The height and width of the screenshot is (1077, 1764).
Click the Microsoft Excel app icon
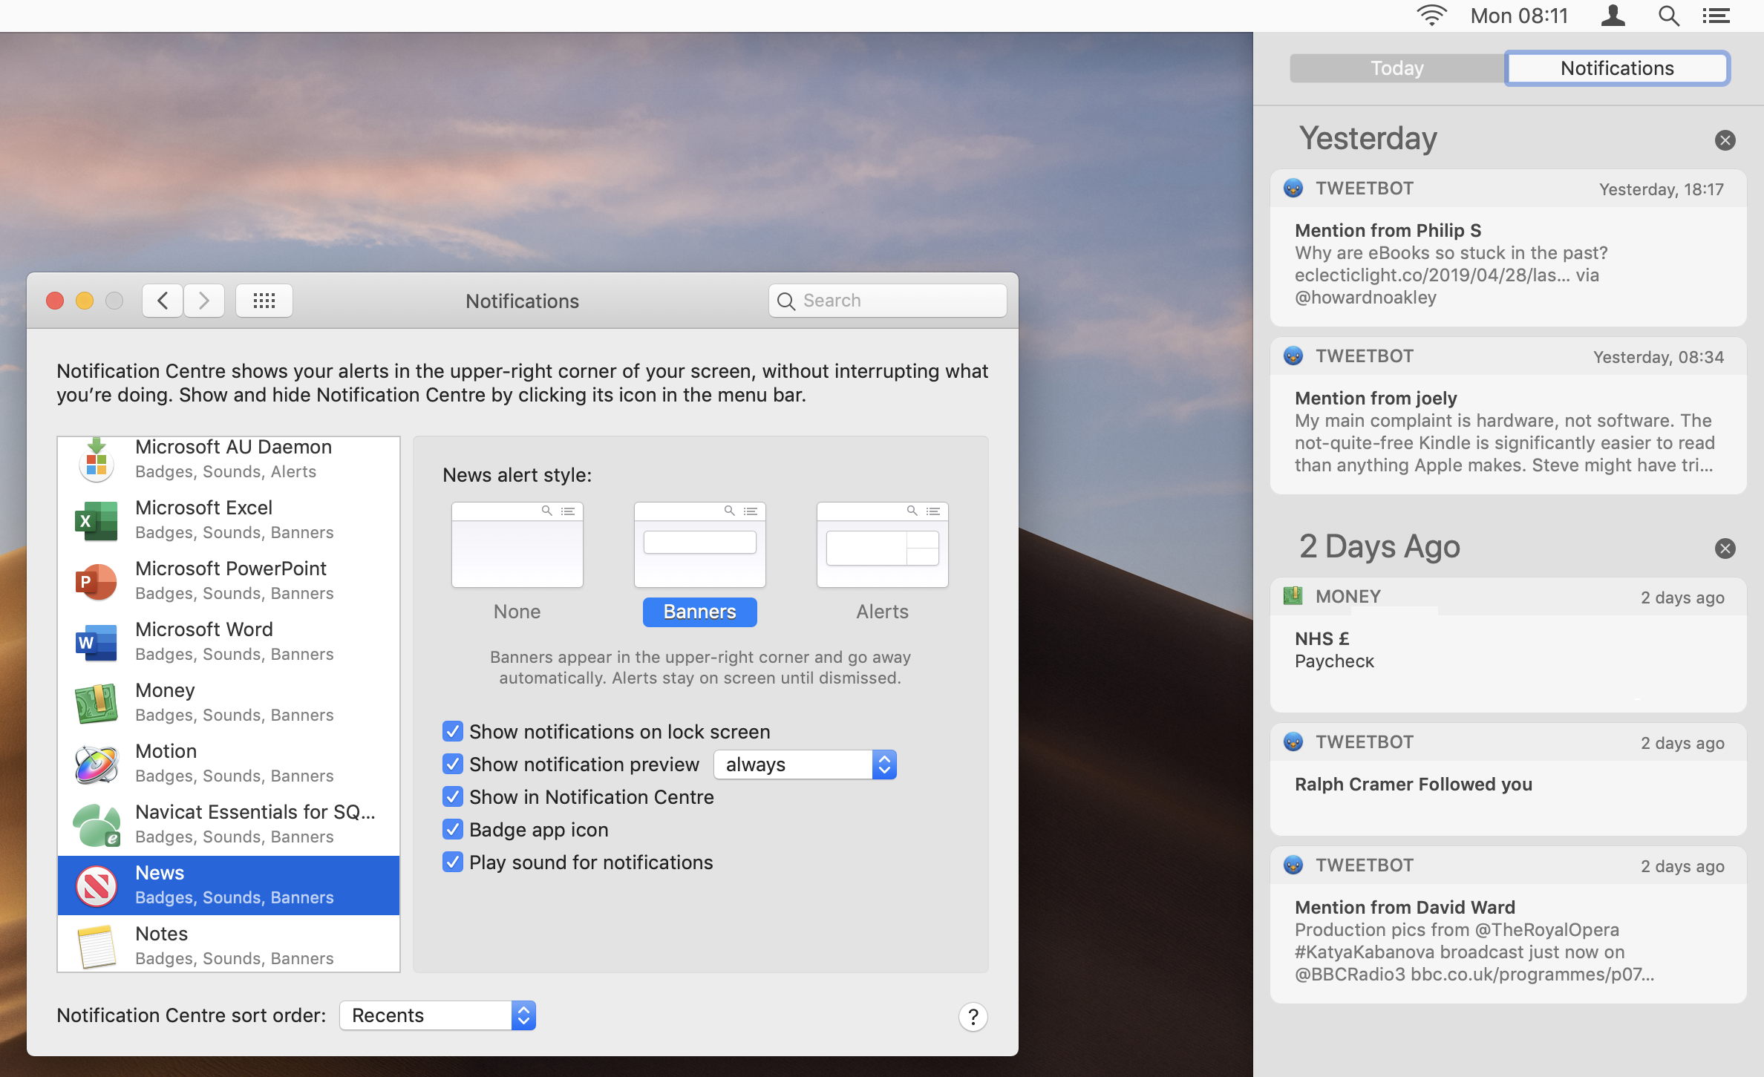tap(96, 520)
